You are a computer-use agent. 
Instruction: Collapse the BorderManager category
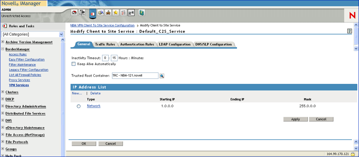3,49
